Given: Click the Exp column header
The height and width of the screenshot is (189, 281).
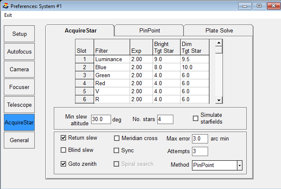Looking at the screenshot, I should (142, 47).
